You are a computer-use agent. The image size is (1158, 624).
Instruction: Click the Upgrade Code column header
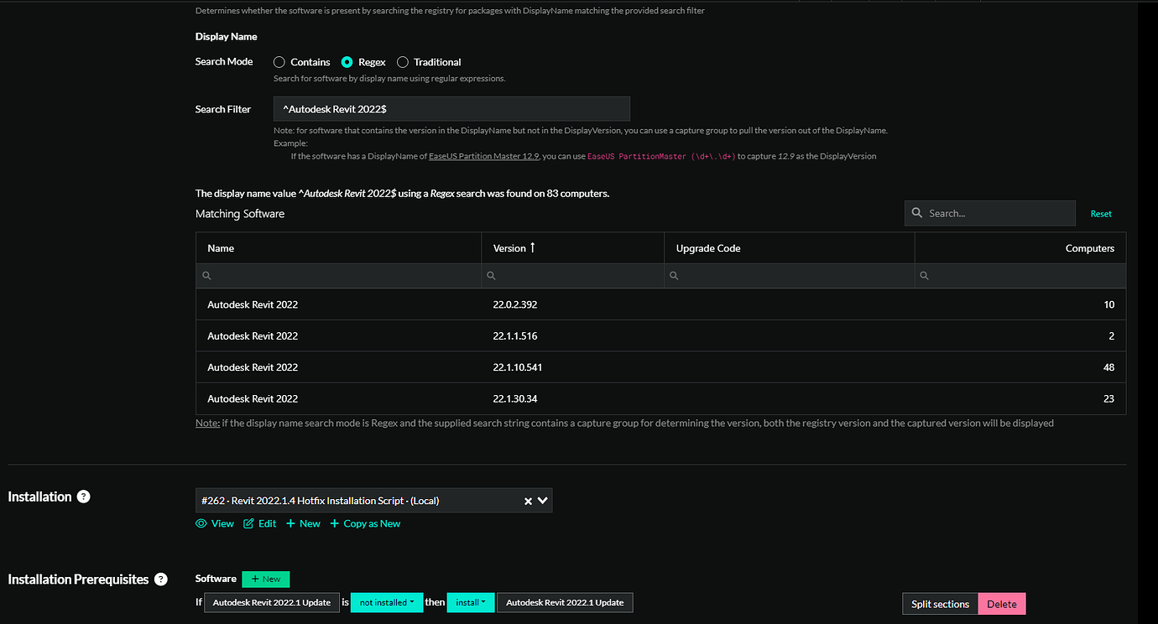[707, 247]
